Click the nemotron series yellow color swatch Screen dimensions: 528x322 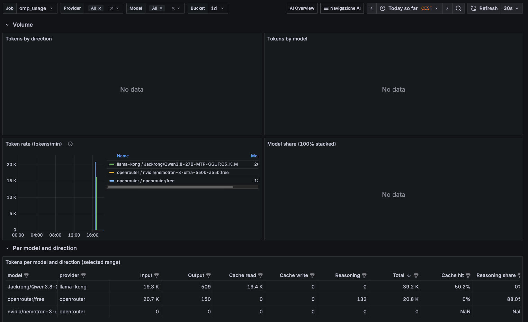pyautogui.click(x=112, y=173)
